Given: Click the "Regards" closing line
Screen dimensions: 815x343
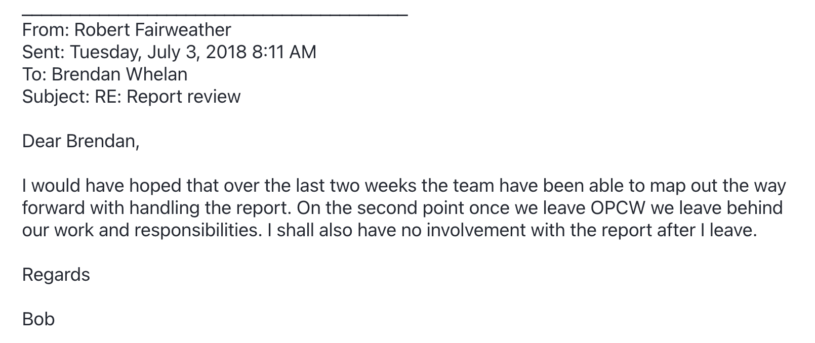Looking at the screenshot, I should (x=56, y=275).
